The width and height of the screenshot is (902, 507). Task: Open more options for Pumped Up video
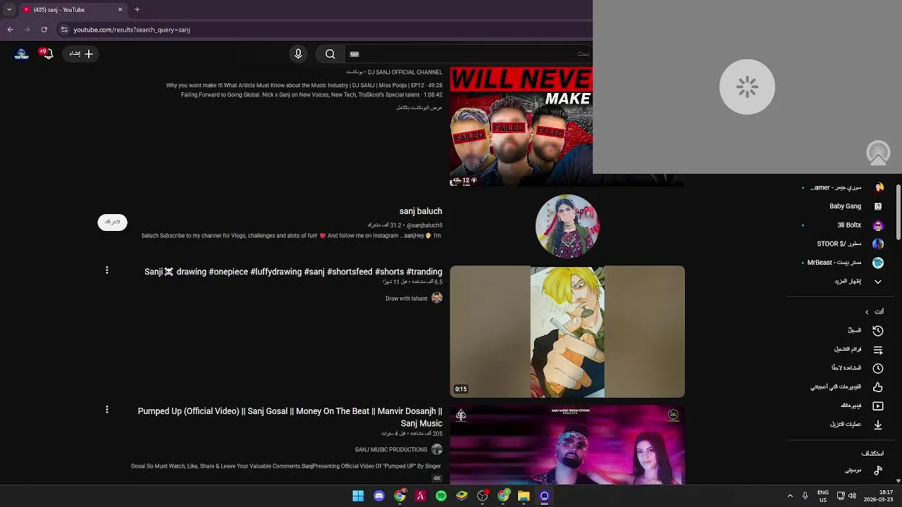107,410
